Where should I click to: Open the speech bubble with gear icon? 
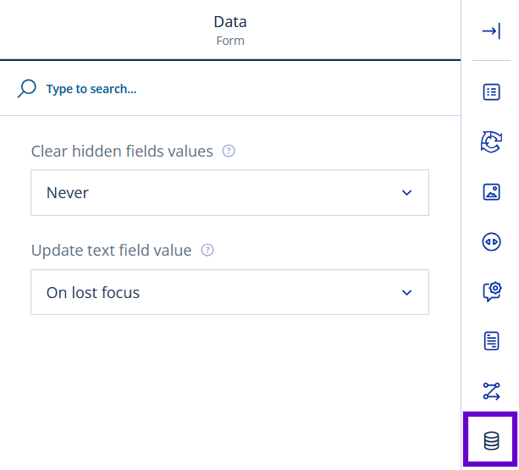click(x=492, y=291)
